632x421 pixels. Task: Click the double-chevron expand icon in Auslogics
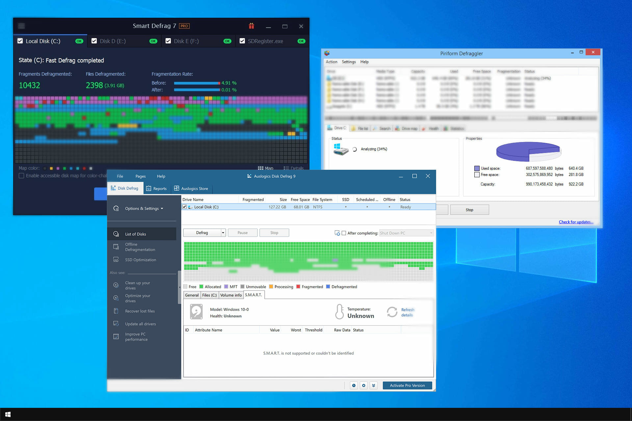(x=374, y=385)
